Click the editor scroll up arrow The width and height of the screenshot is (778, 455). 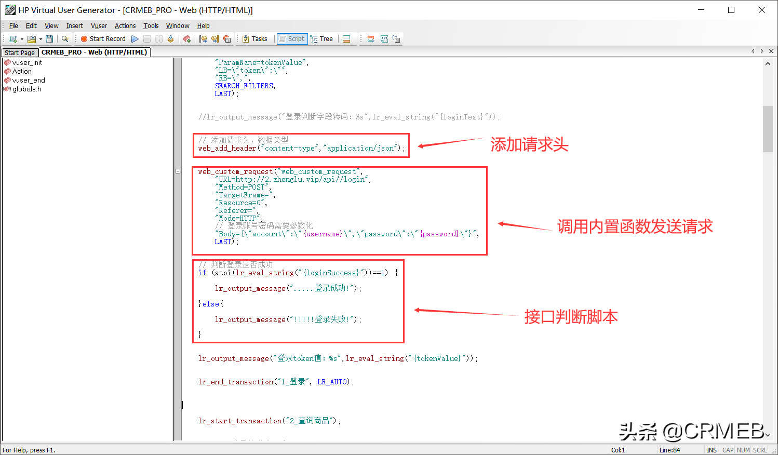click(x=768, y=63)
